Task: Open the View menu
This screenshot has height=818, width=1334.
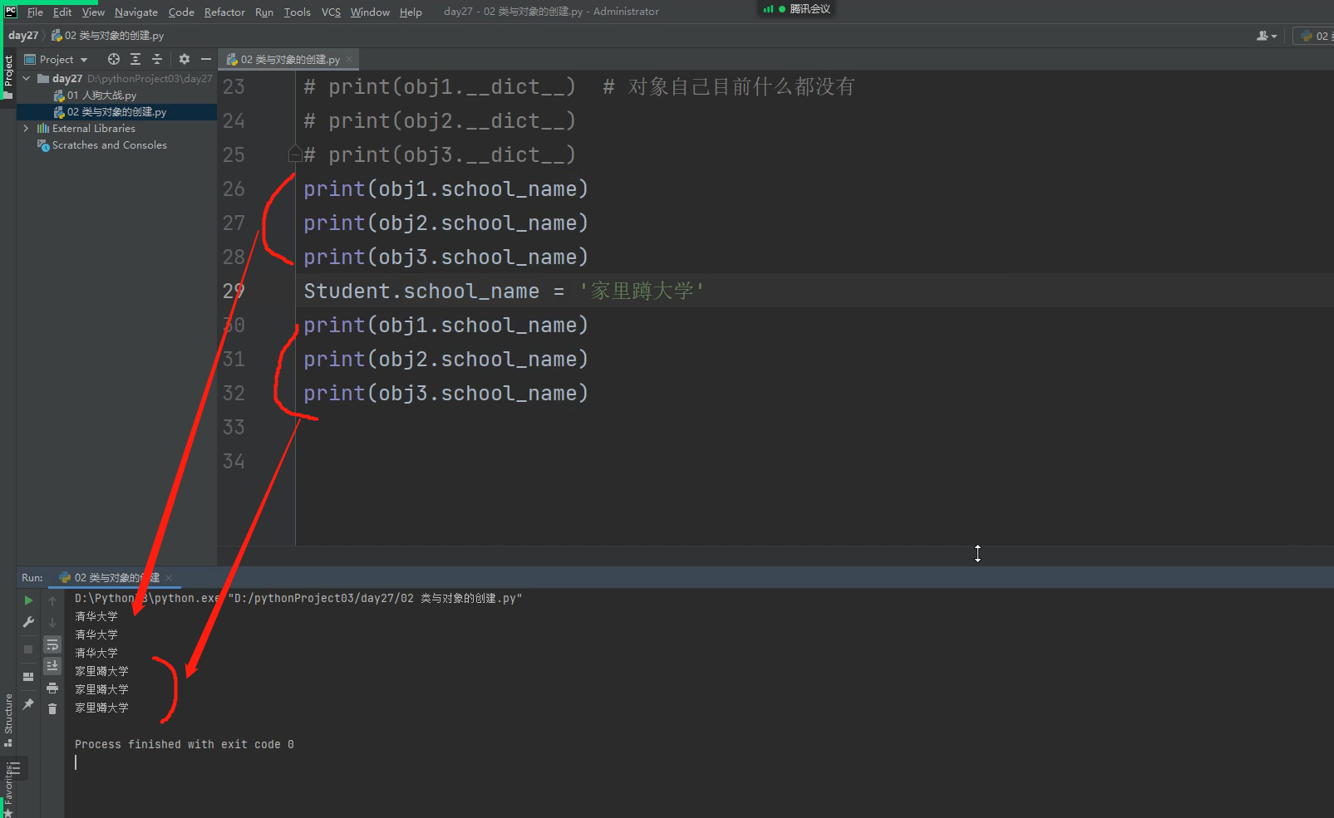Action: [x=93, y=12]
